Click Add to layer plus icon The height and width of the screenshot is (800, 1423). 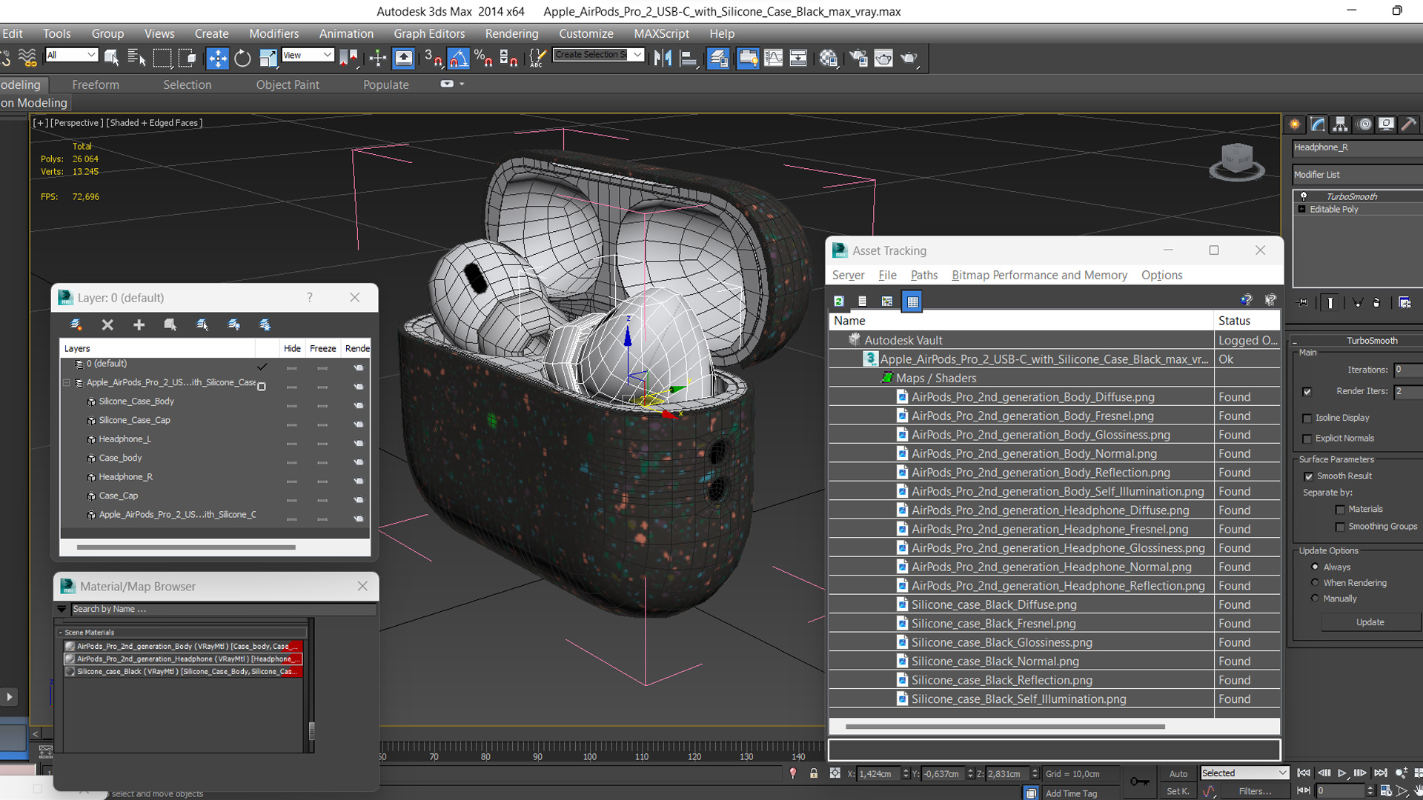pyautogui.click(x=139, y=324)
